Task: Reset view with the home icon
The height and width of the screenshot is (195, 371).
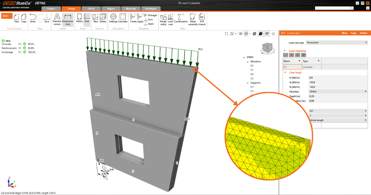Action: pyautogui.click(x=273, y=34)
